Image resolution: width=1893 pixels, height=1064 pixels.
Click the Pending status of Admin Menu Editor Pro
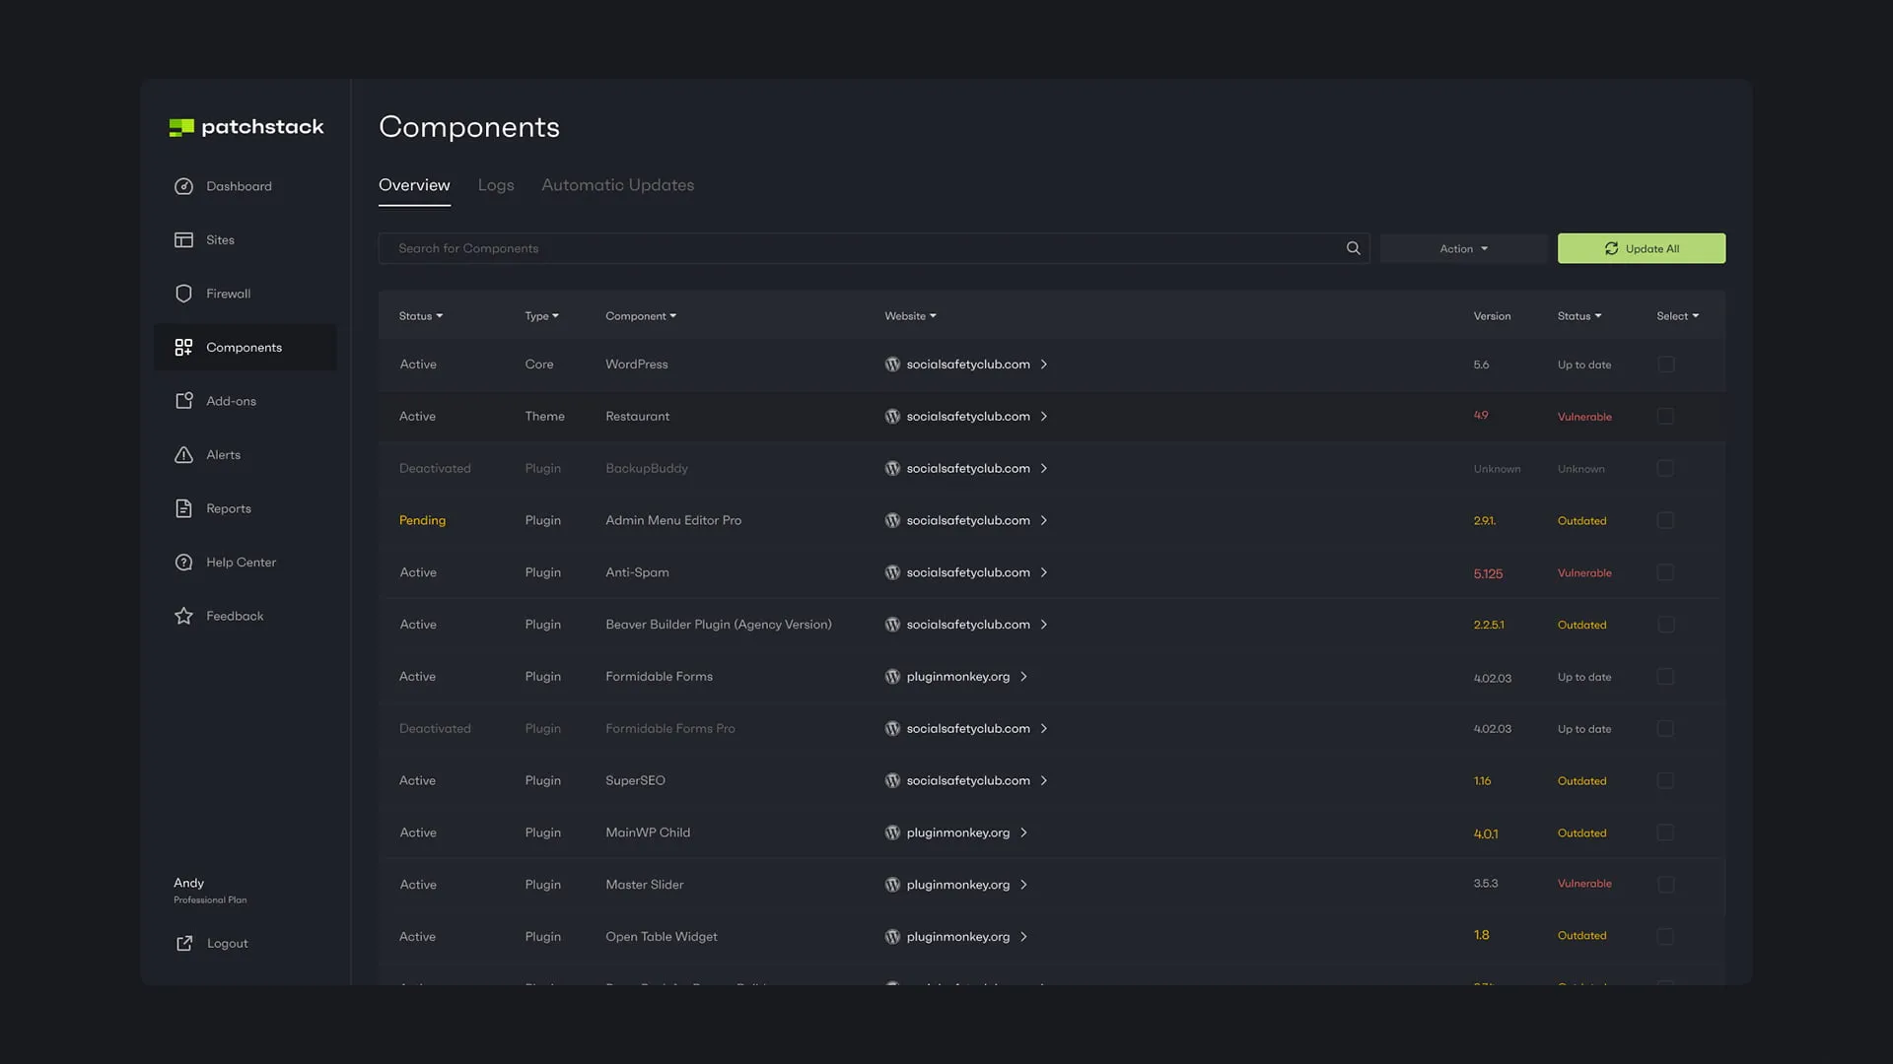point(422,520)
